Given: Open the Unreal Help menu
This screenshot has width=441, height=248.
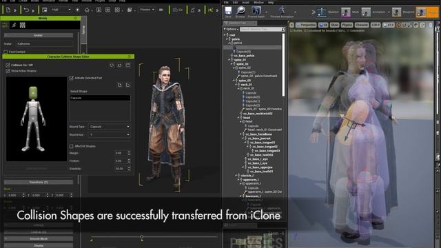Looking at the screenshot, I should point(271,2).
